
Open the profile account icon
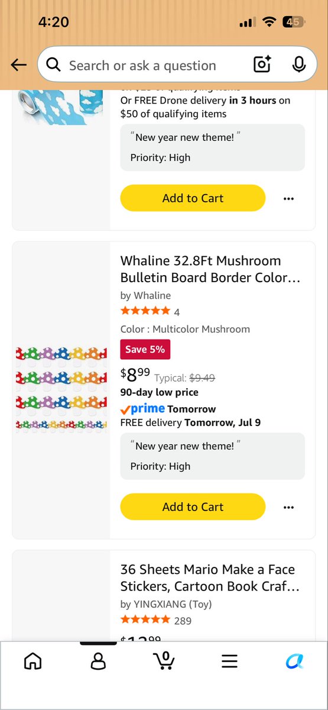click(x=98, y=661)
